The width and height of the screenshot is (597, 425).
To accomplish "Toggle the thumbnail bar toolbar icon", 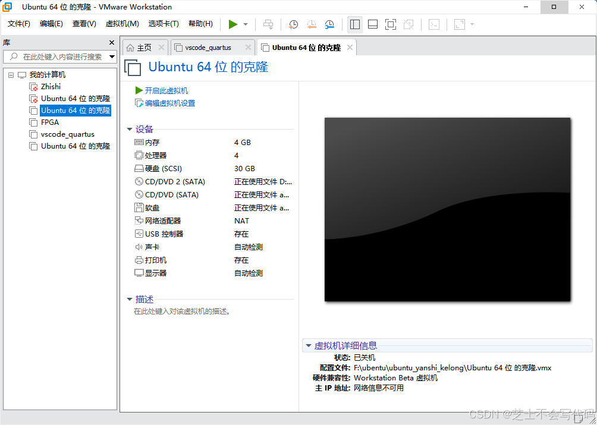I will tap(373, 24).
